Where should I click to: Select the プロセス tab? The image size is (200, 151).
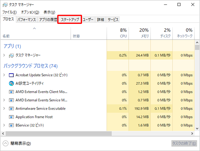tap(8, 19)
